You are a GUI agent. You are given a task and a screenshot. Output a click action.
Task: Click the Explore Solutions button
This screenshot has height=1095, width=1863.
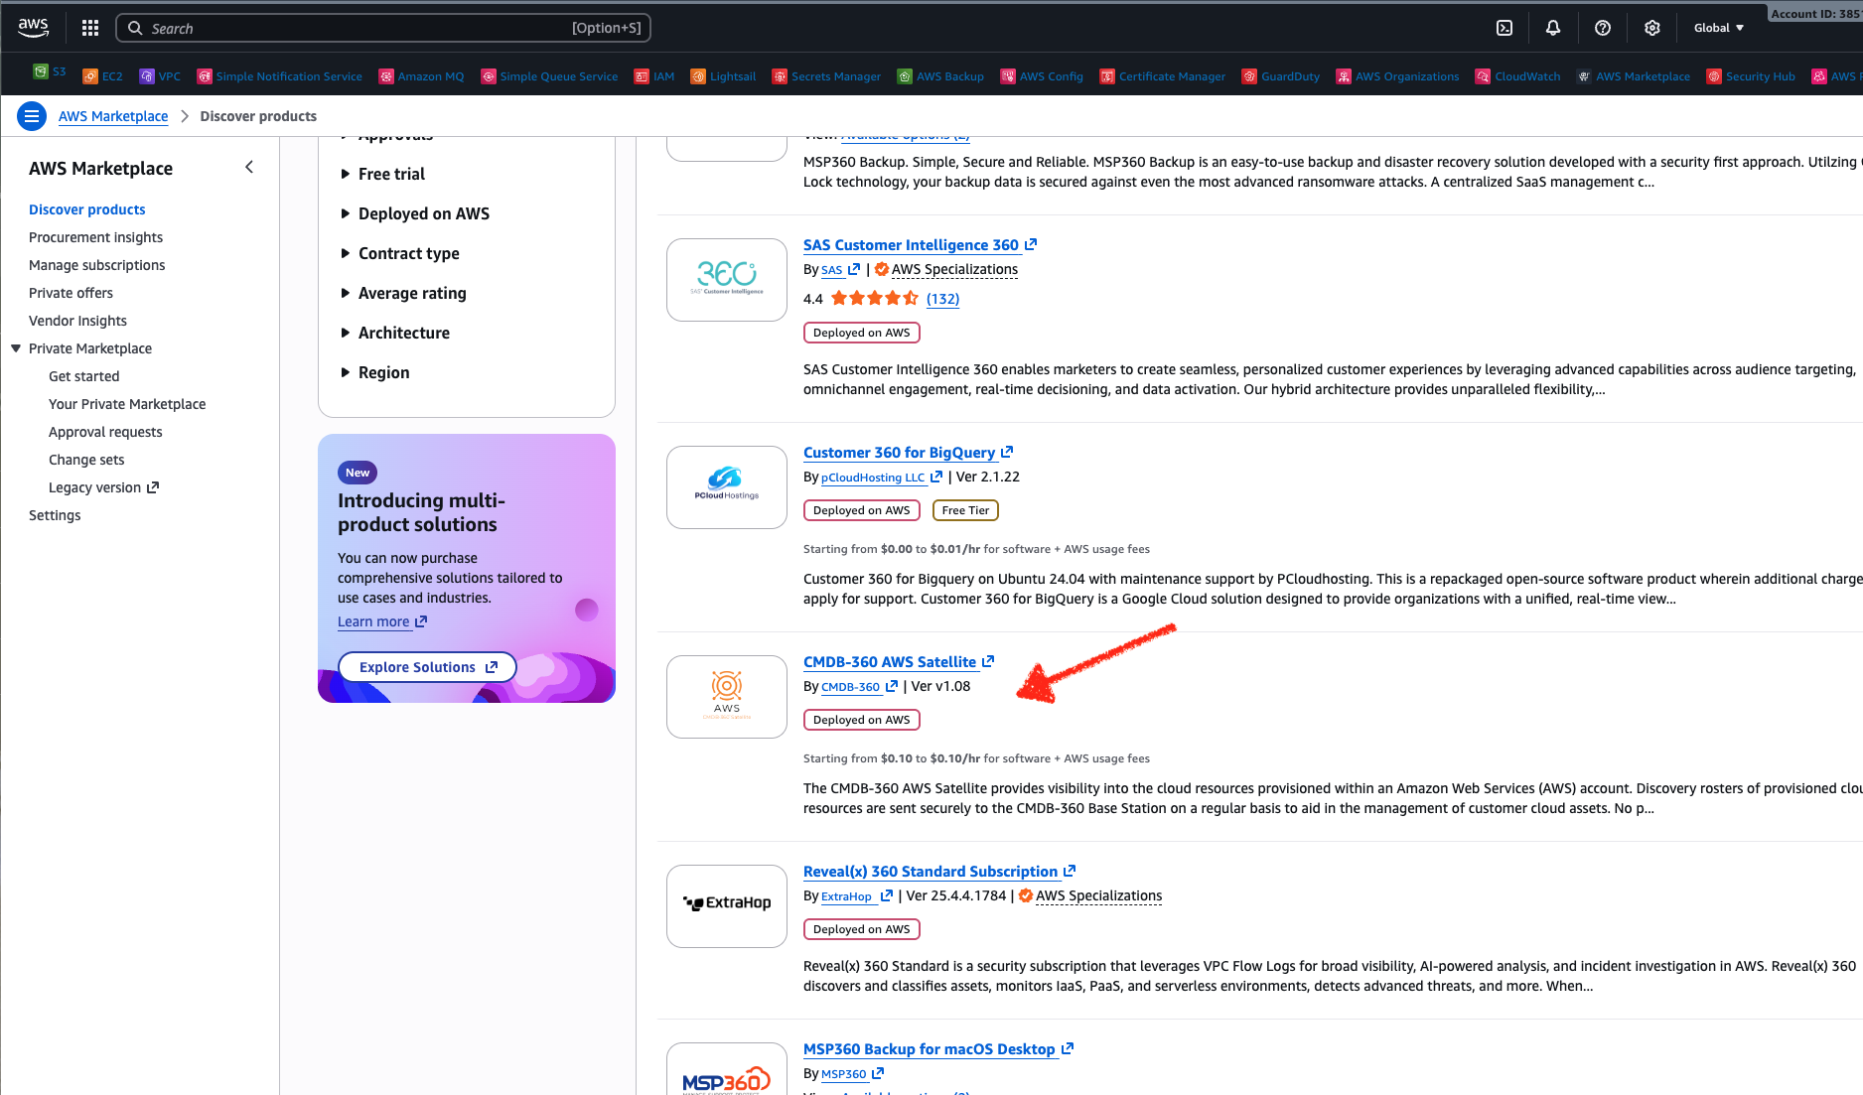click(x=427, y=667)
